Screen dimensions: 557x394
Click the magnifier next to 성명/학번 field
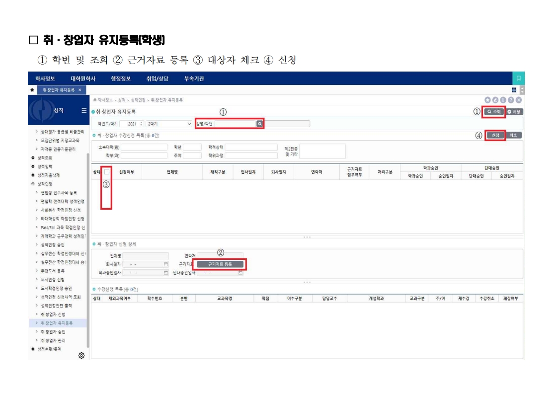259,124
